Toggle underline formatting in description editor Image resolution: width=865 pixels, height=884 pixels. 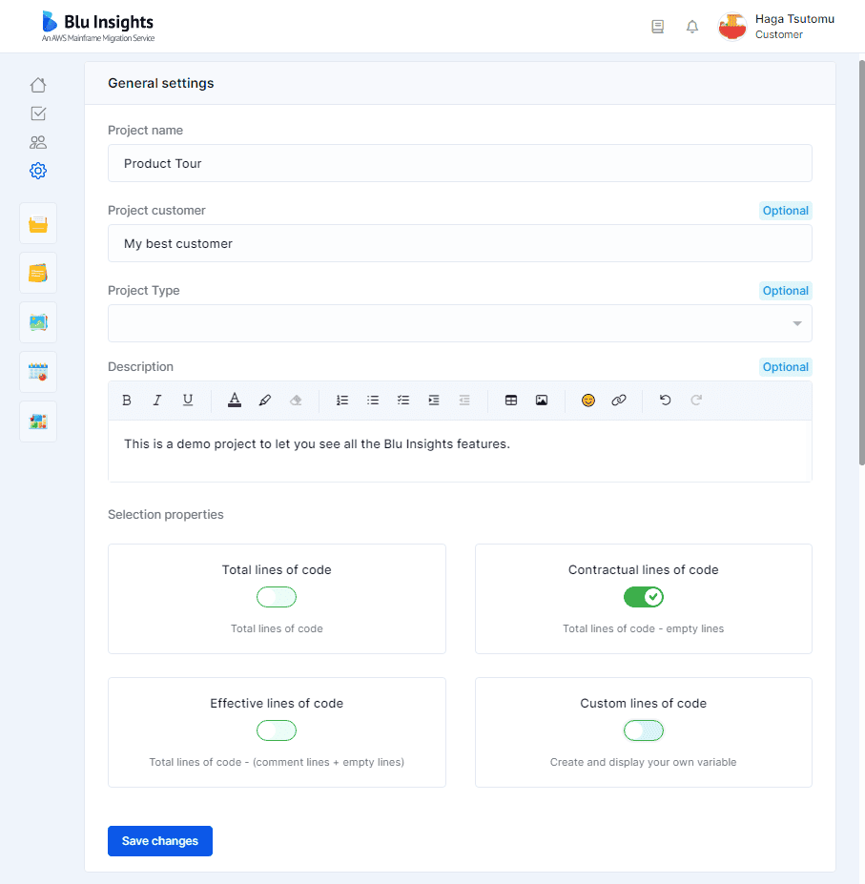coord(188,401)
